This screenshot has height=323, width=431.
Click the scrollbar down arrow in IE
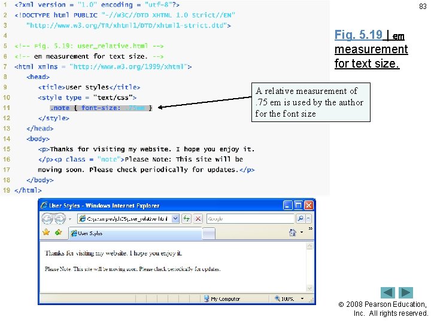309,288
